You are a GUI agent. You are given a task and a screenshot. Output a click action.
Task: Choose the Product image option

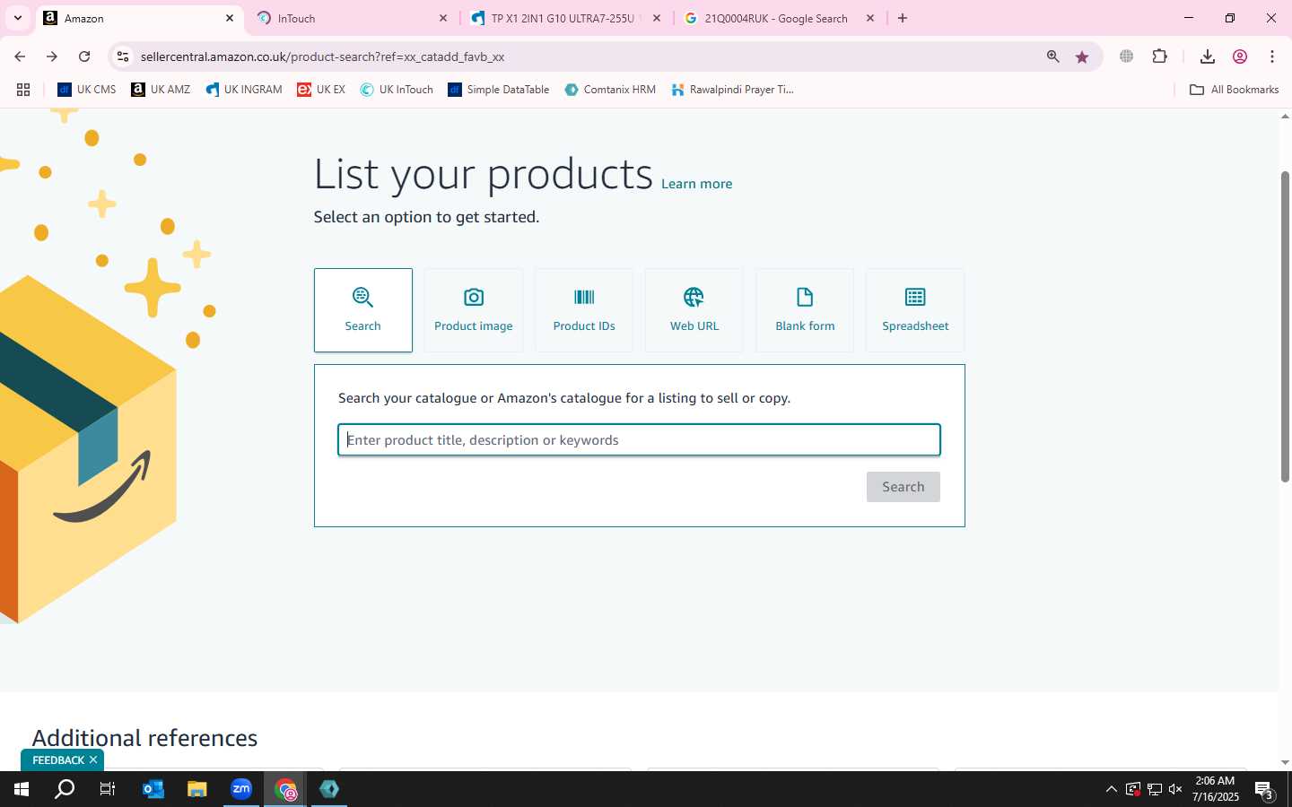pyautogui.click(x=474, y=310)
